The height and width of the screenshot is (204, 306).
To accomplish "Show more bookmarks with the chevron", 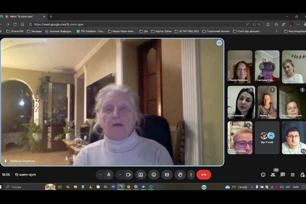I will point(276,31).
